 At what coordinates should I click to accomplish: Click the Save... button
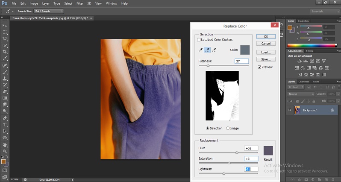click(266, 59)
